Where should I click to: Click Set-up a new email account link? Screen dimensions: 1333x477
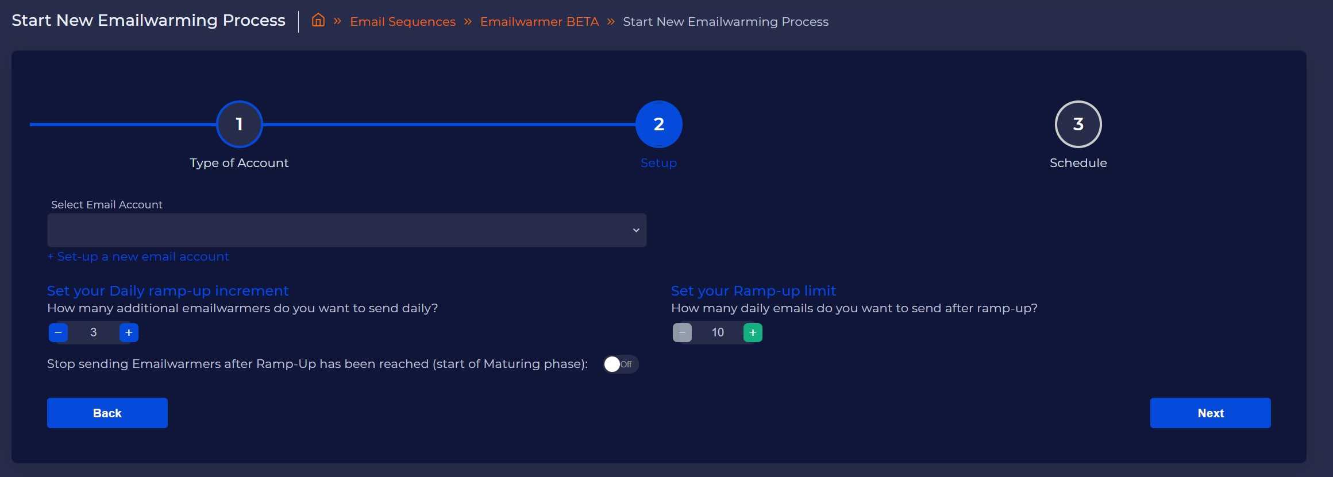pyautogui.click(x=138, y=257)
